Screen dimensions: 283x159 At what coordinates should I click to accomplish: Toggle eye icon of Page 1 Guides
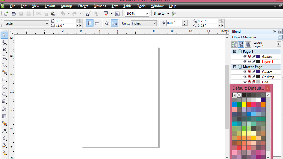point(245,57)
